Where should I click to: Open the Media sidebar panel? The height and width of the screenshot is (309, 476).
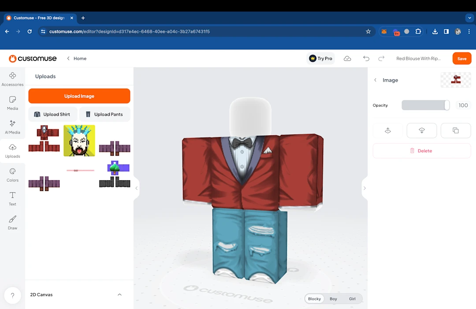click(x=12, y=103)
